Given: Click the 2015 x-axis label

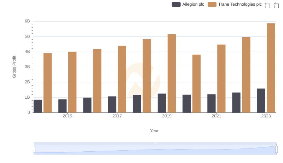Looking at the screenshot, I should (x=68, y=116).
